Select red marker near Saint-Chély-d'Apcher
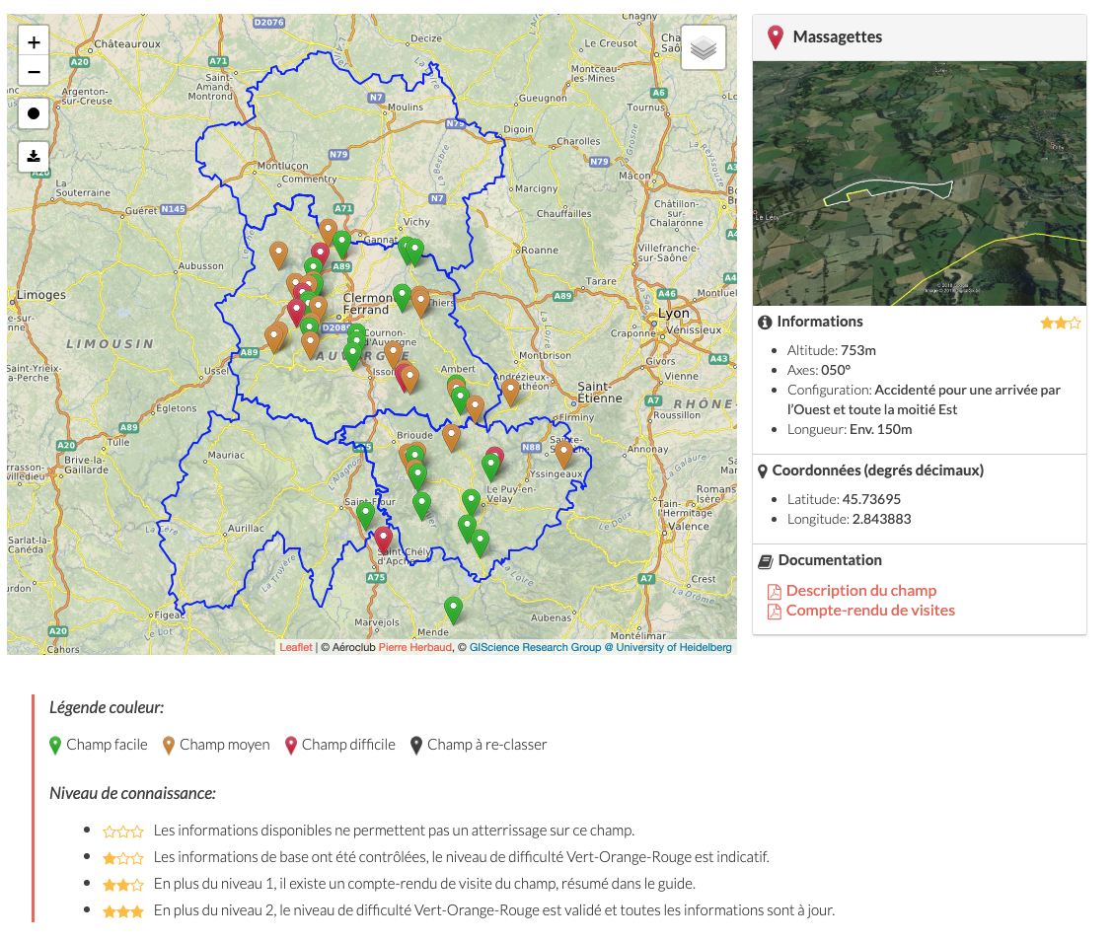This screenshot has width=1114, height=941. tap(383, 539)
